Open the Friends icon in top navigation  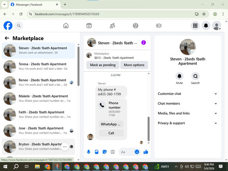[112, 26]
